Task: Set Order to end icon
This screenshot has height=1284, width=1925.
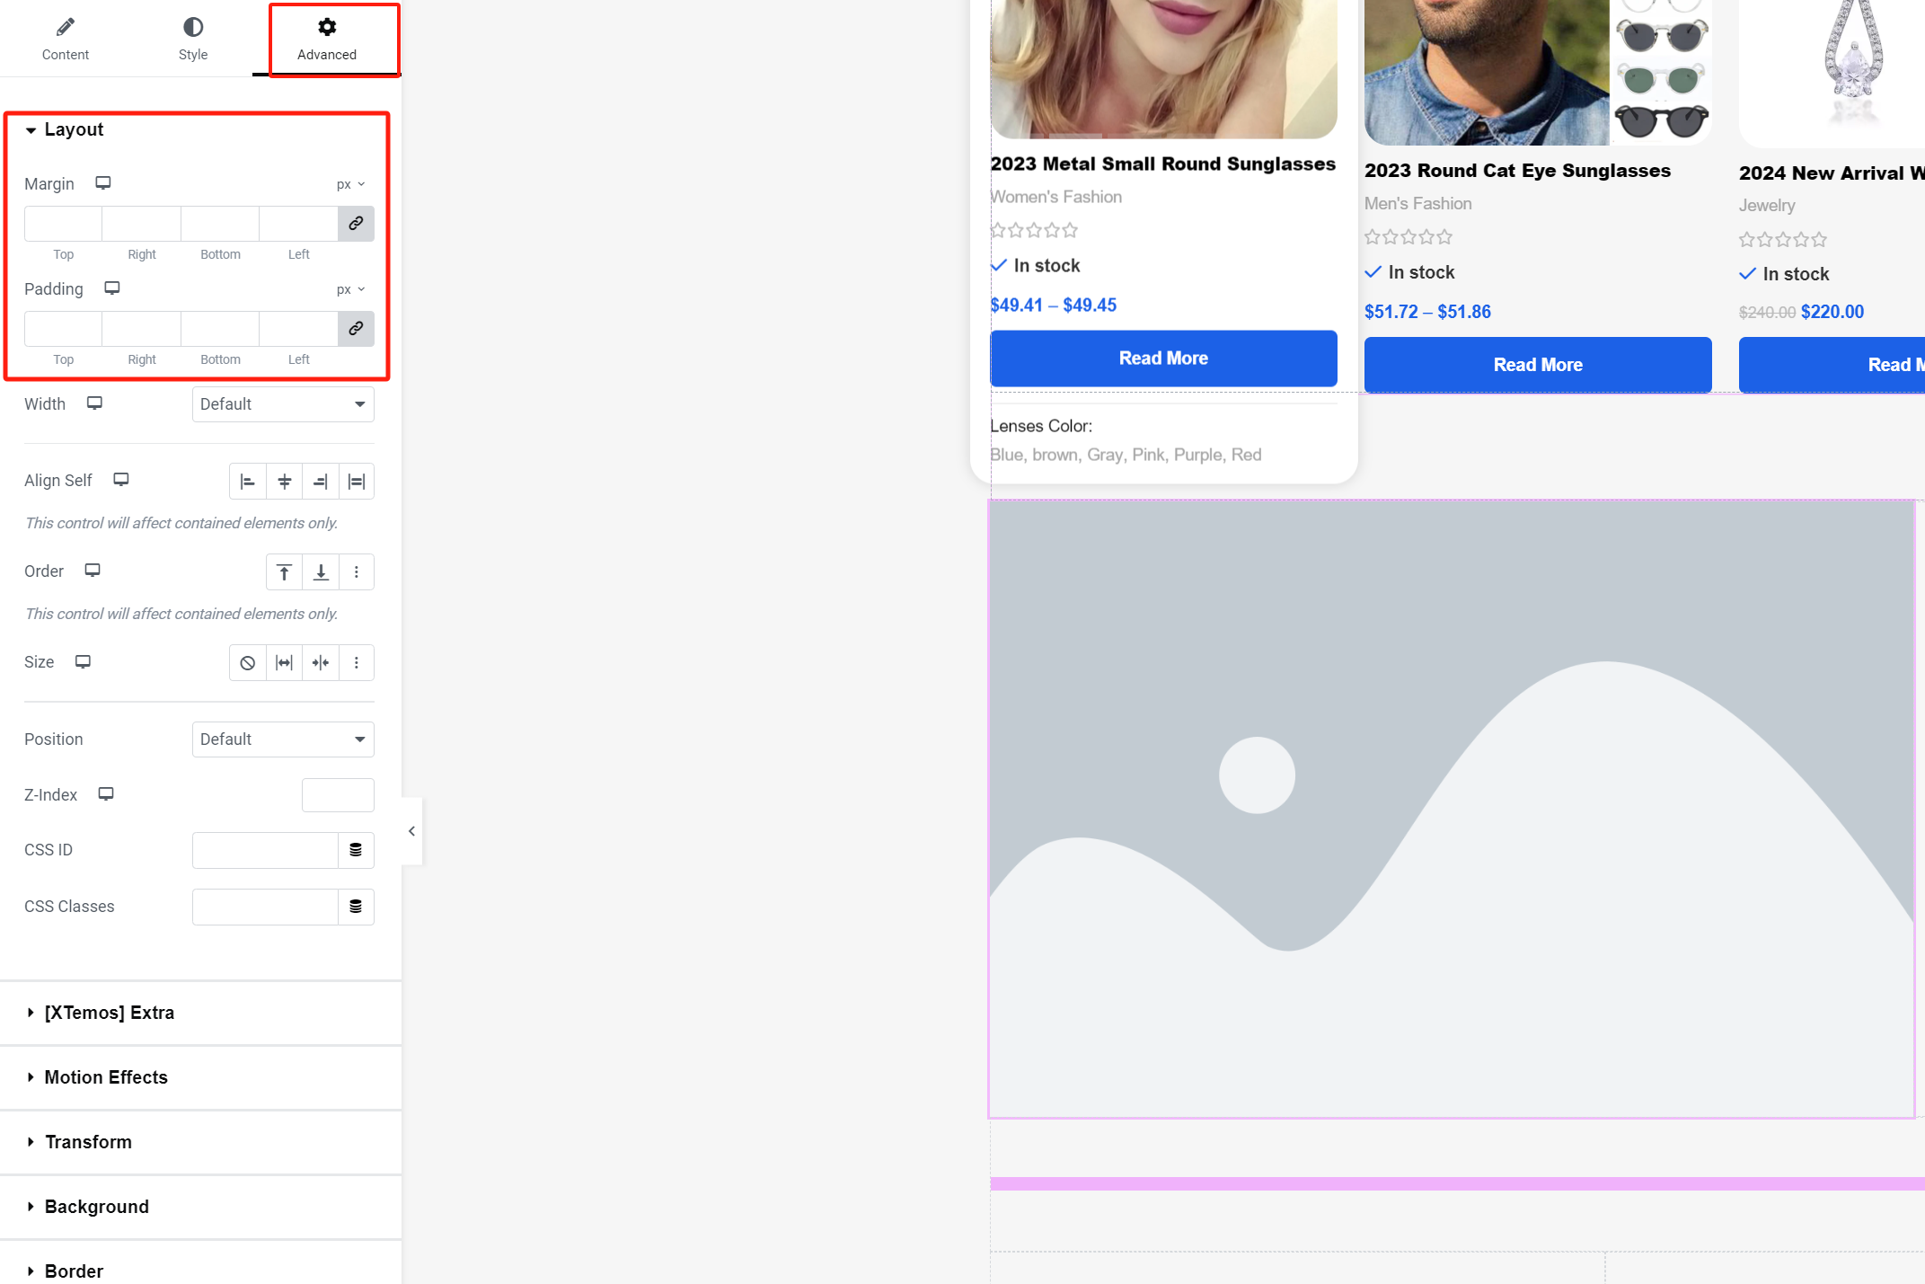Action: click(x=321, y=572)
